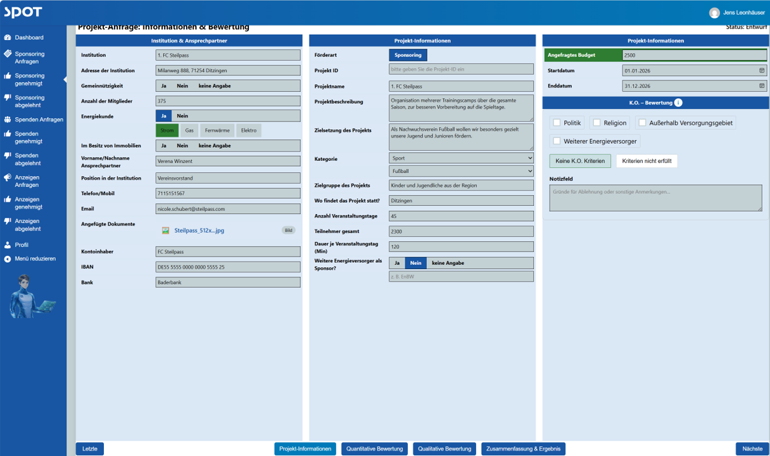
Task: Expand the Kategorie Sport dropdown
Action: [x=461, y=158]
